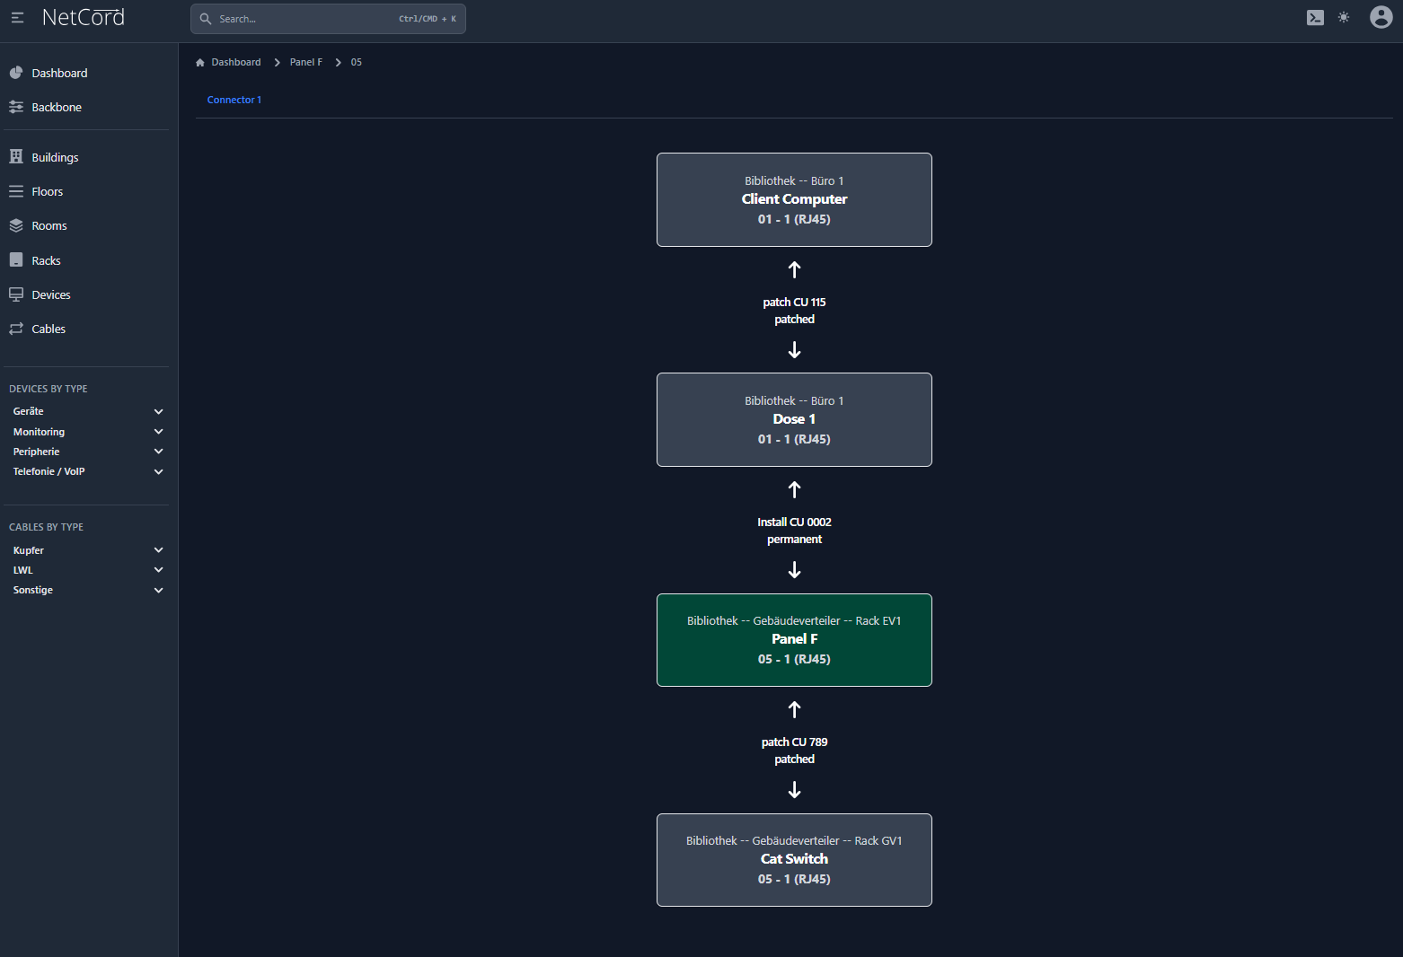The height and width of the screenshot is (957, 1403).
Task: Open the Cables page
Action: (x=49, y=329)
